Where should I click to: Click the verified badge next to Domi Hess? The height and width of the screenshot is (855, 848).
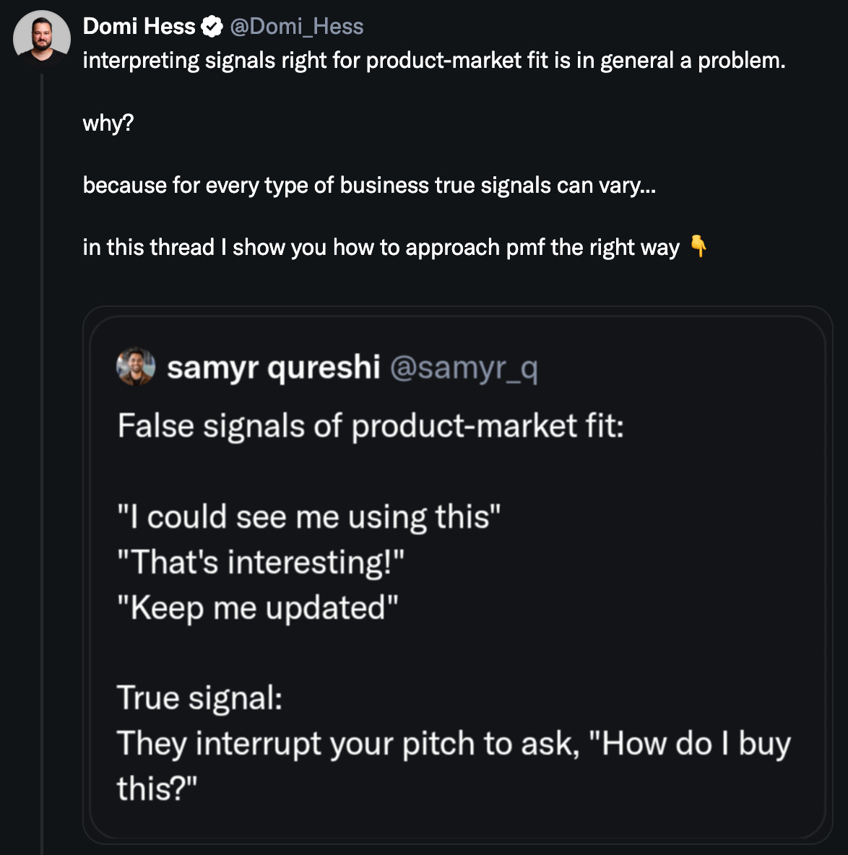click(x=212, y=27)
